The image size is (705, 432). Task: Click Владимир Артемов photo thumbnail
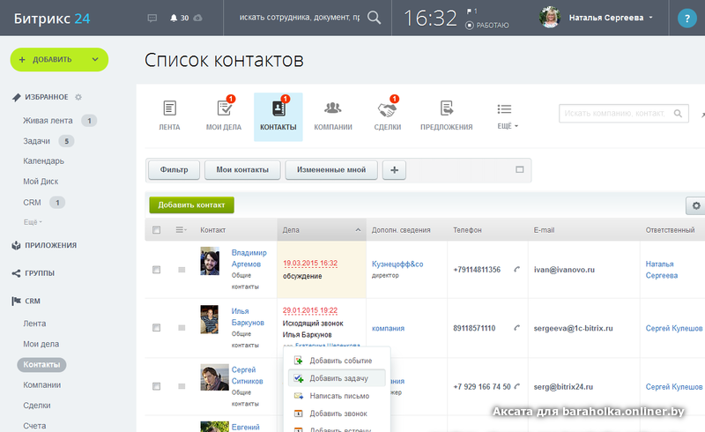[210, 261]
